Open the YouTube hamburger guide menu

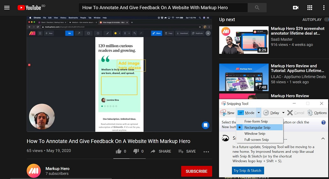tap(7, 8)
